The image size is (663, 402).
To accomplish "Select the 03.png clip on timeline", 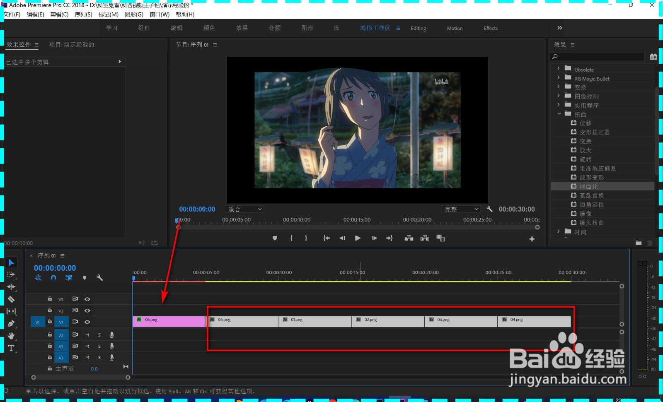I will pyautogui.click(x=461, y=322).
